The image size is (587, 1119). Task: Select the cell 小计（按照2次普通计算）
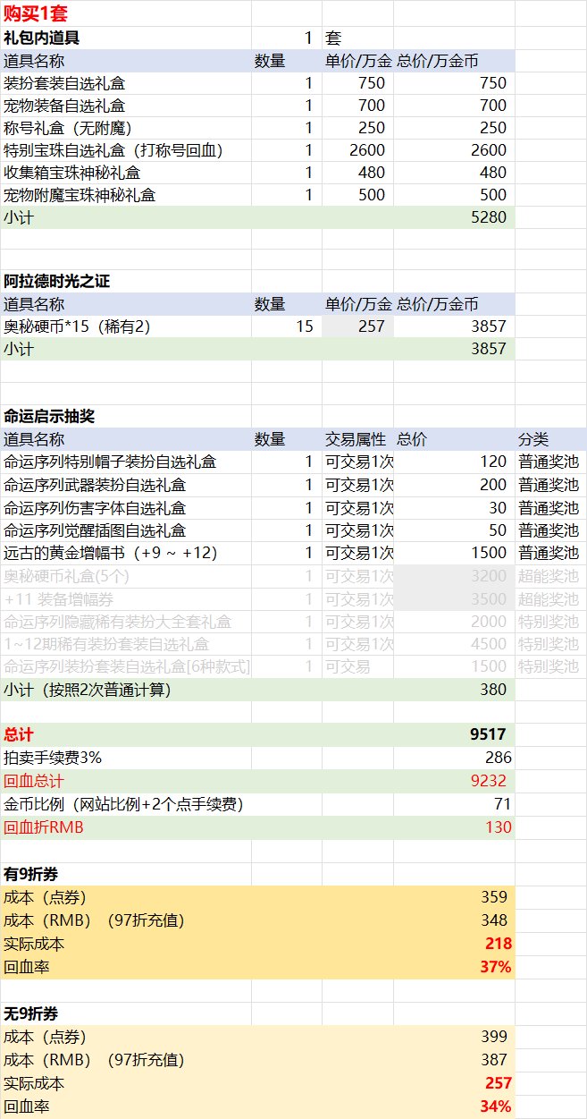pos(87,690)
